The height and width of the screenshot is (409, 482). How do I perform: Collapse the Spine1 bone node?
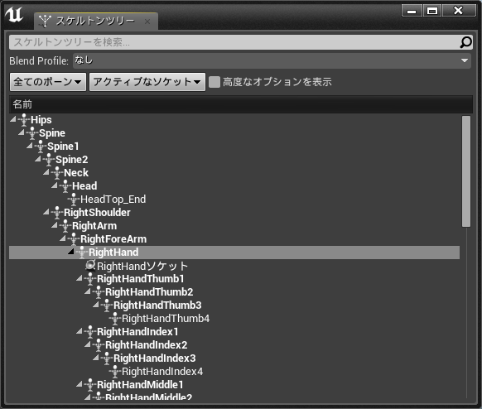tap(30, 146)
